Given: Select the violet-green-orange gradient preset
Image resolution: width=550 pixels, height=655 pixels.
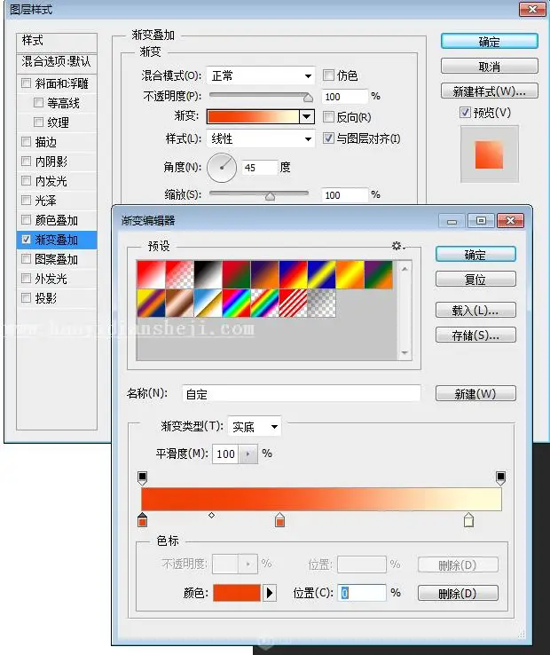Looking at the screenshot, I should 378,275.
